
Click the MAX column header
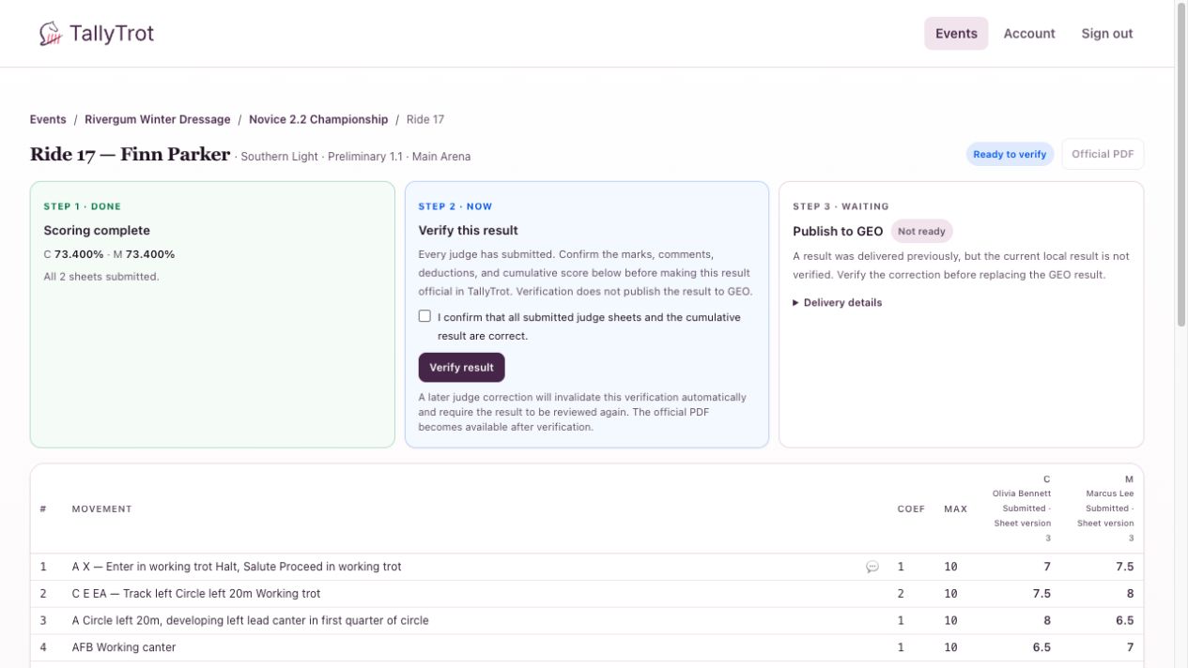(x=955, y=509)
